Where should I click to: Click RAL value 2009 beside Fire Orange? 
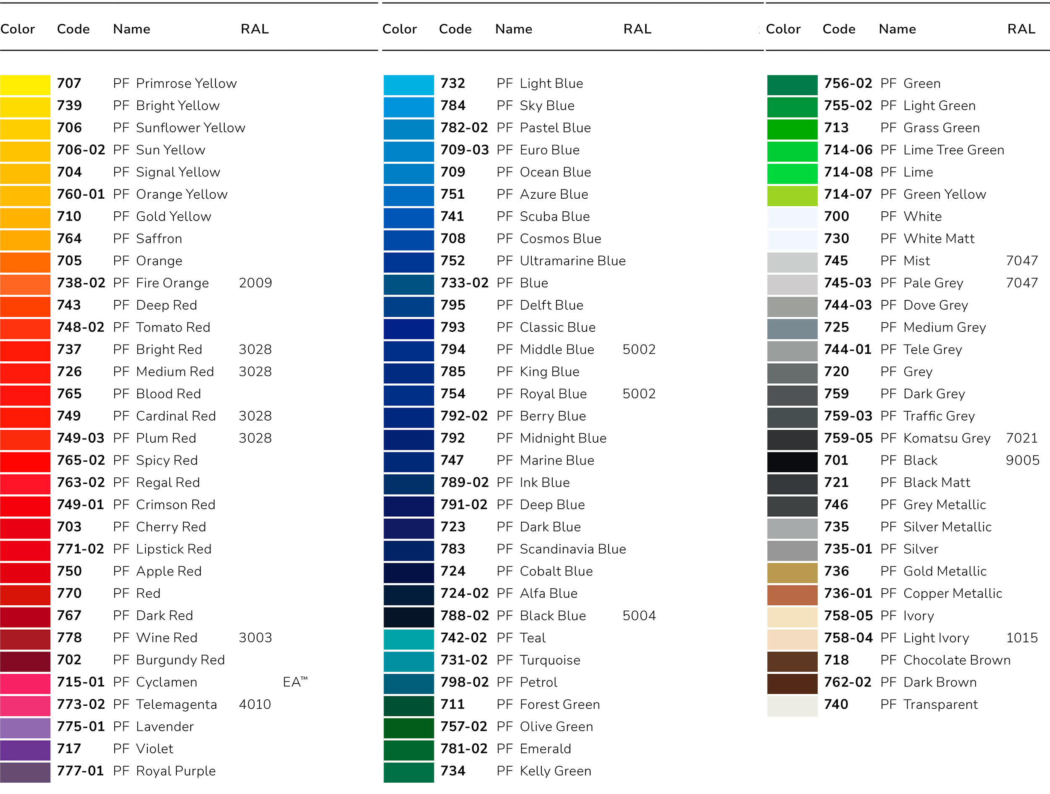tap(255, 283)
